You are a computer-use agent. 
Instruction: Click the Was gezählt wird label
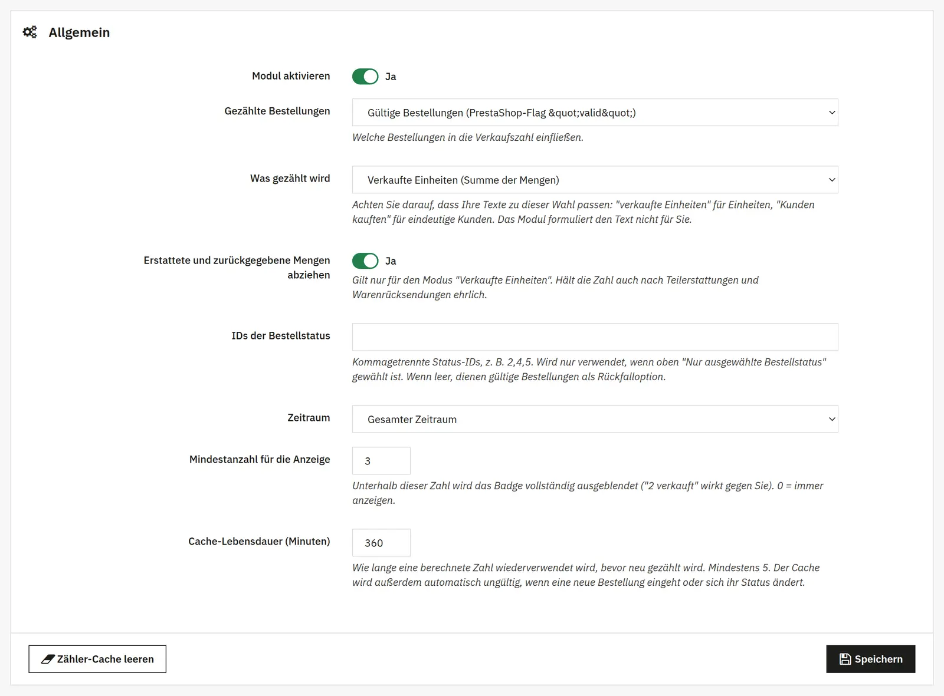tap(290, 179)
